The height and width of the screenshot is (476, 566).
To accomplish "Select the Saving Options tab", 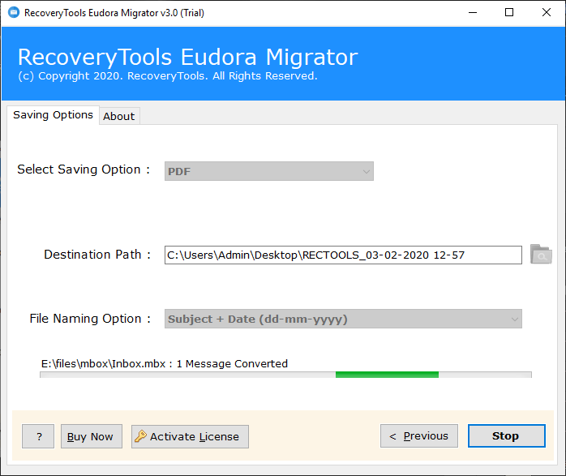I will [x=53, y=115].
